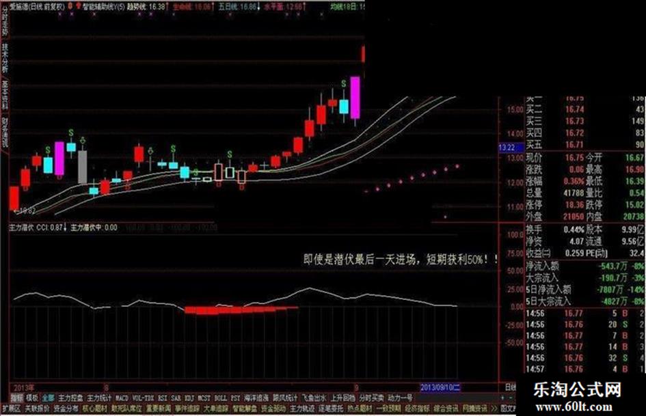Click 买五 price 16.71
The image size is (646, 416).
pos(574,144)
